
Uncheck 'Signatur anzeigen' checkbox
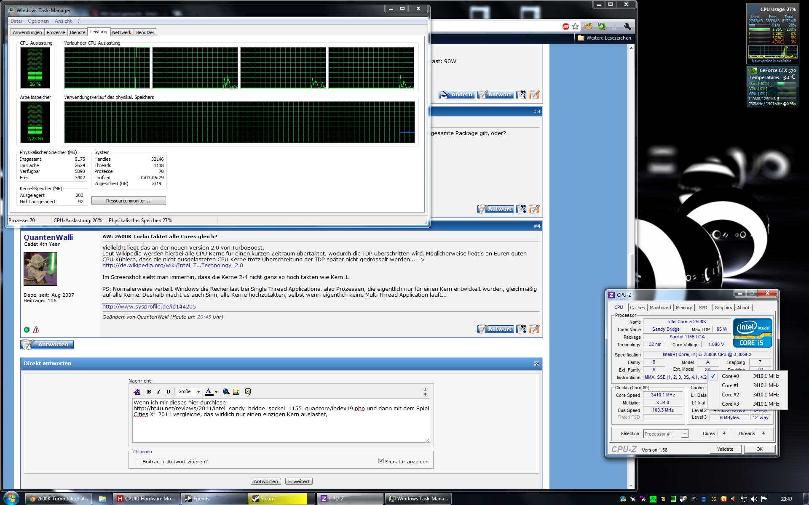click(x=381, y=461)
